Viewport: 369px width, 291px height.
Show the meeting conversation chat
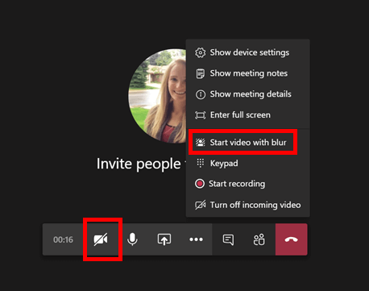point(228,239)
